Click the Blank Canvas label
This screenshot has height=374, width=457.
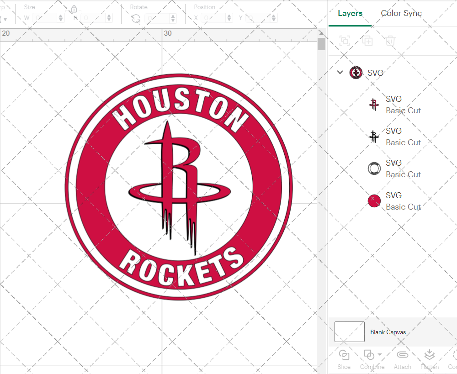click(388, 332)
